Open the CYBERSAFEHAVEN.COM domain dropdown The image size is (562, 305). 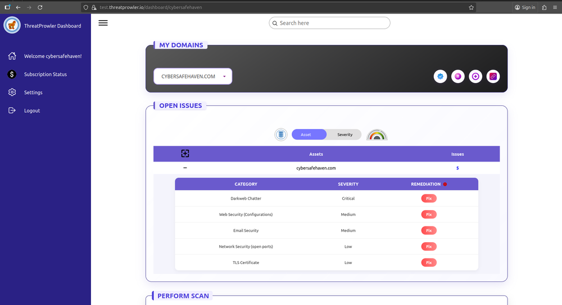tap(193, 76)
